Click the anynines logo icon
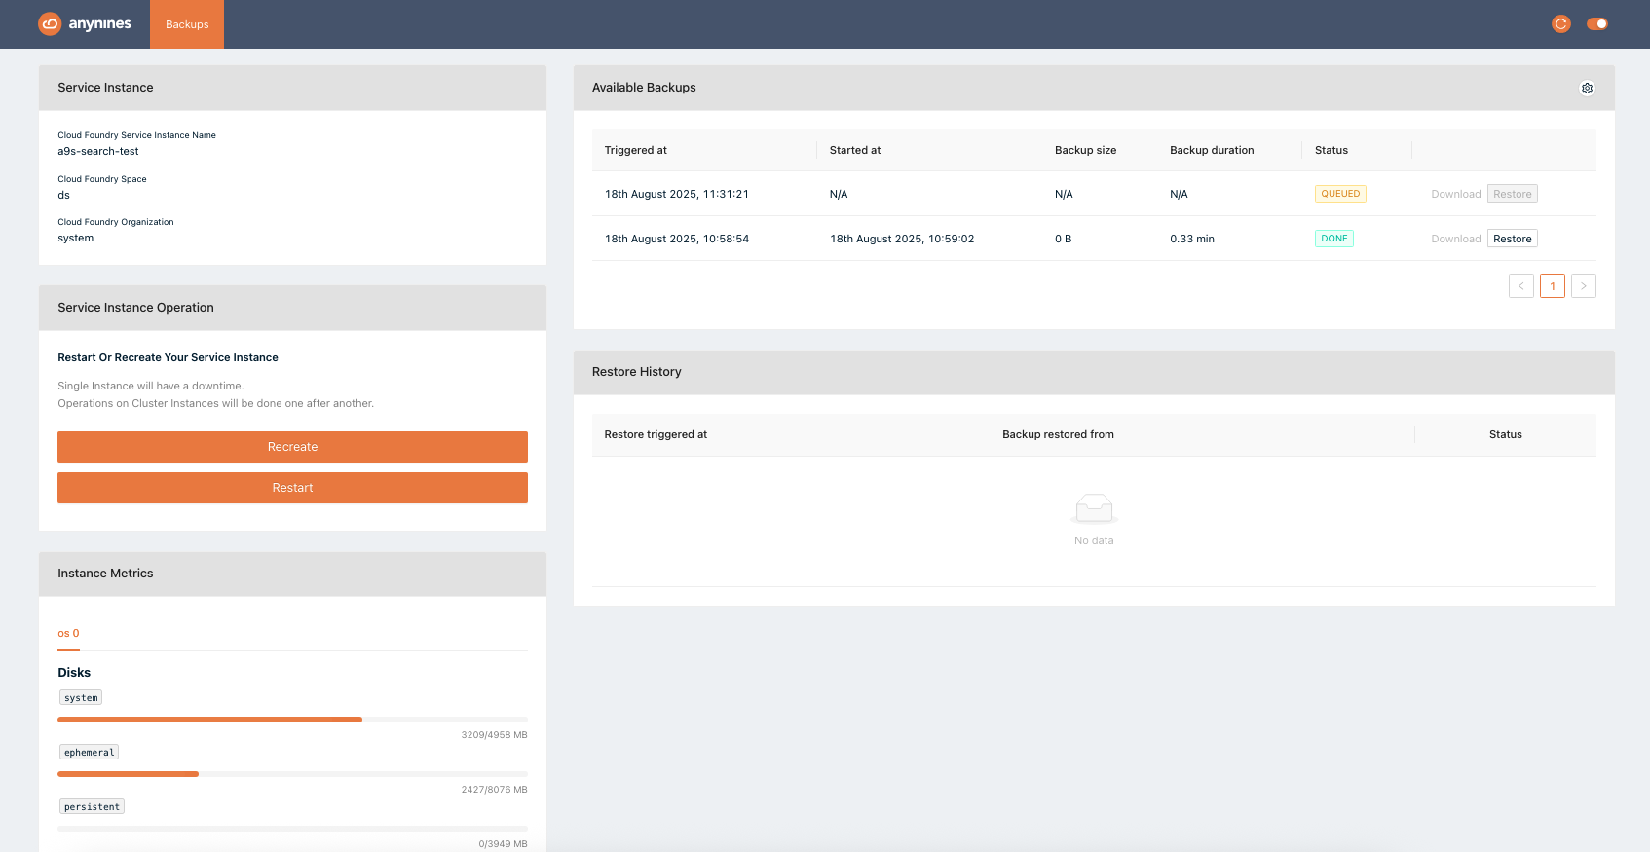 tap(50, 24)
